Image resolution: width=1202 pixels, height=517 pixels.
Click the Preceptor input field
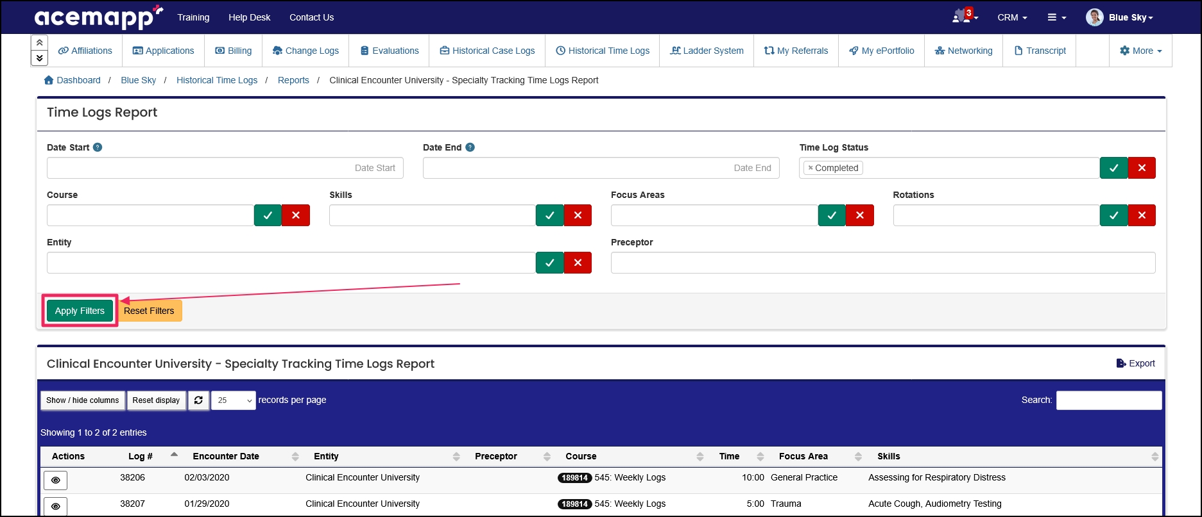(883, 263)
